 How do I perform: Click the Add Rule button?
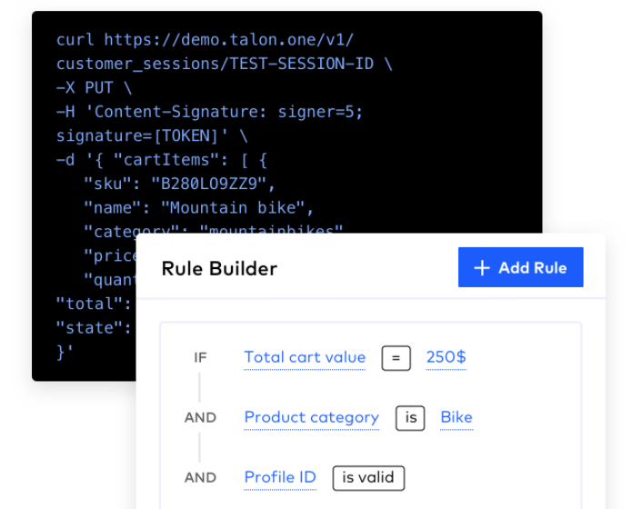pyautogui.click(x=520, y=267)
